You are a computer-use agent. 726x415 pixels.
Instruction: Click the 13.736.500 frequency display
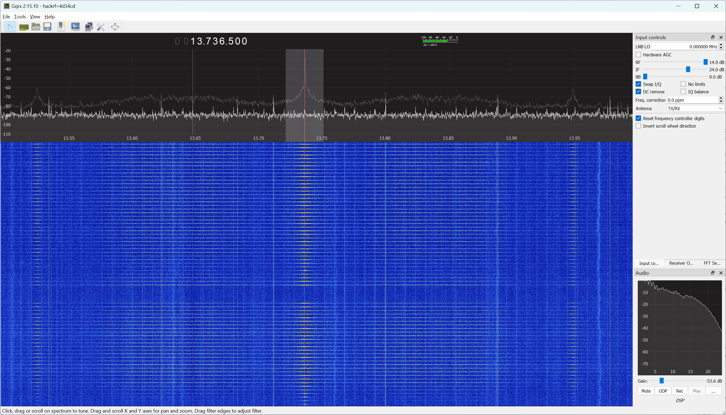coord(219,41)
